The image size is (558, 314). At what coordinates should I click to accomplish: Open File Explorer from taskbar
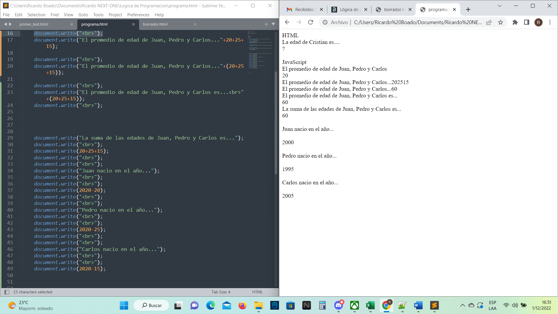click(x=258, y=305)
